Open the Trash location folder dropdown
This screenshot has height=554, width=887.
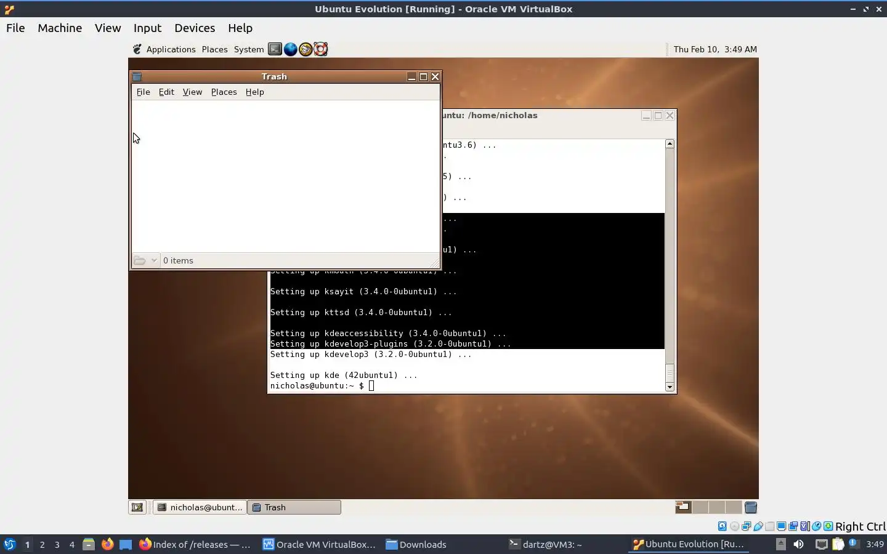pyautogui.click(x=146, y=260)
